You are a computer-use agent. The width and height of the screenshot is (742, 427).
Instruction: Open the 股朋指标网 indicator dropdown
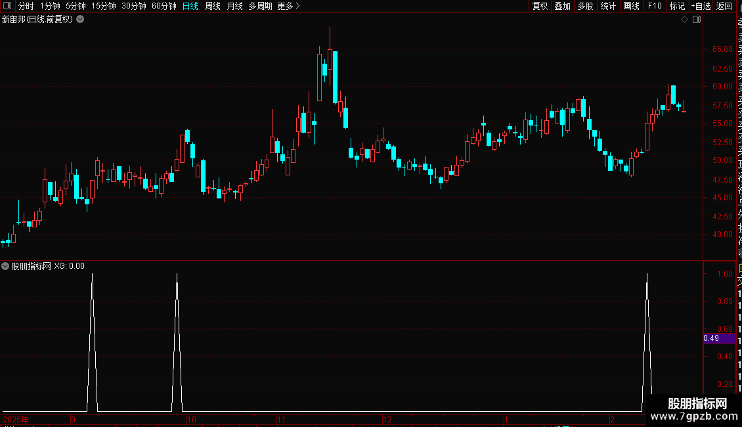point(5,266)
